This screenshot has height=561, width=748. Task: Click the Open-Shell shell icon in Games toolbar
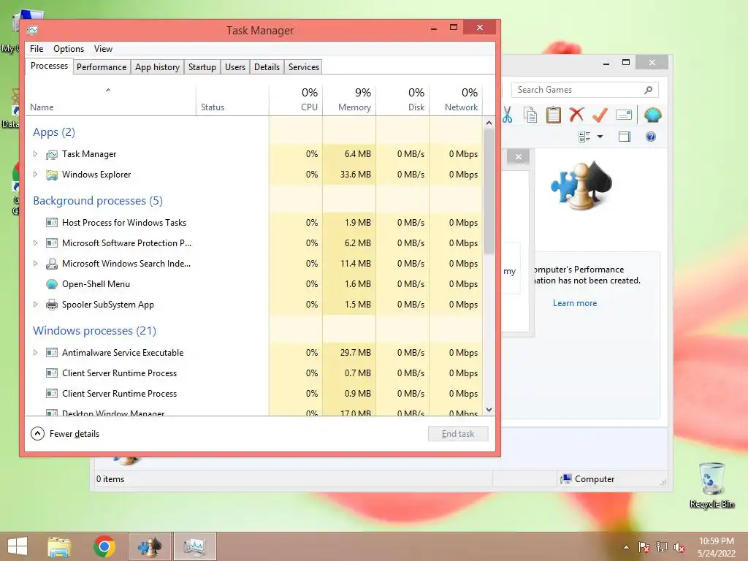coord(652,115)
